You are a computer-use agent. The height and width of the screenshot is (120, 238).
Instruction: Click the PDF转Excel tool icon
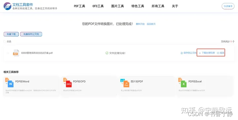pos(182,83)
